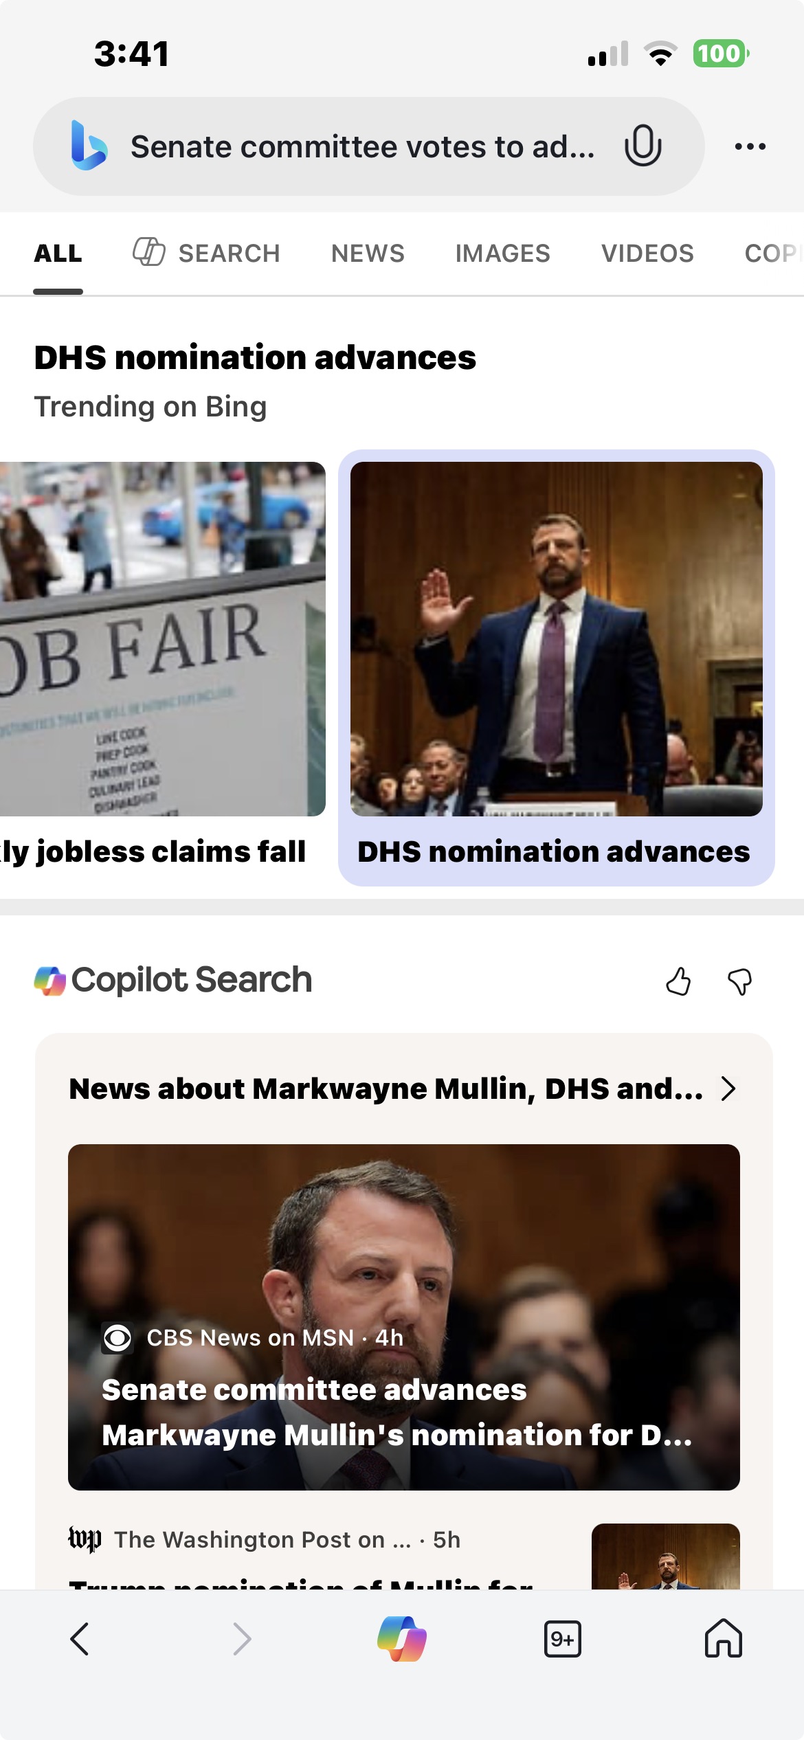Tap the thumbs up feedback icon
The height and width of the screenshot is (1740, 804).
click(x=678, y=981)
